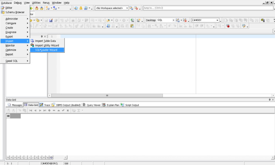The image size is (275, 165).
Task: Click the delete workspace icon
Action: 136,8
